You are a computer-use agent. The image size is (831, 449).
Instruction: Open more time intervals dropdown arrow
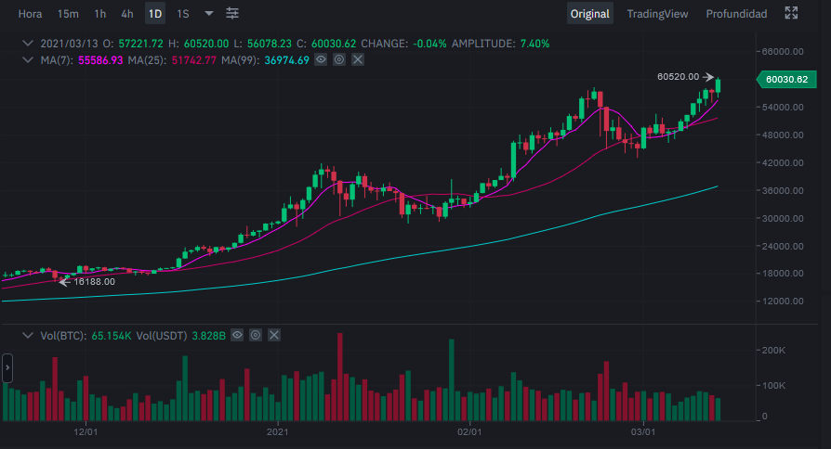pyautogui.click(x=209, y=13)
